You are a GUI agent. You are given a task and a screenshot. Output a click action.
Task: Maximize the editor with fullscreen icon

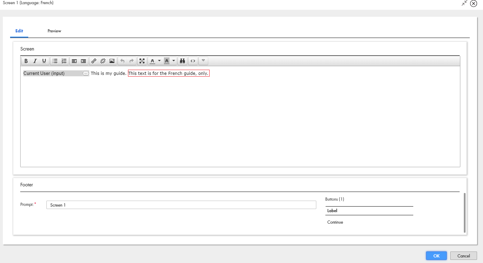142,61
